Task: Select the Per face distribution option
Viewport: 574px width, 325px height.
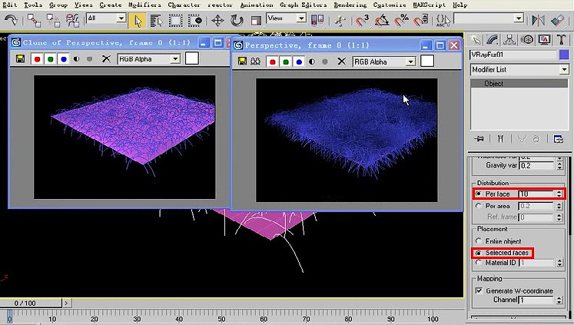Action: [479, 194]
